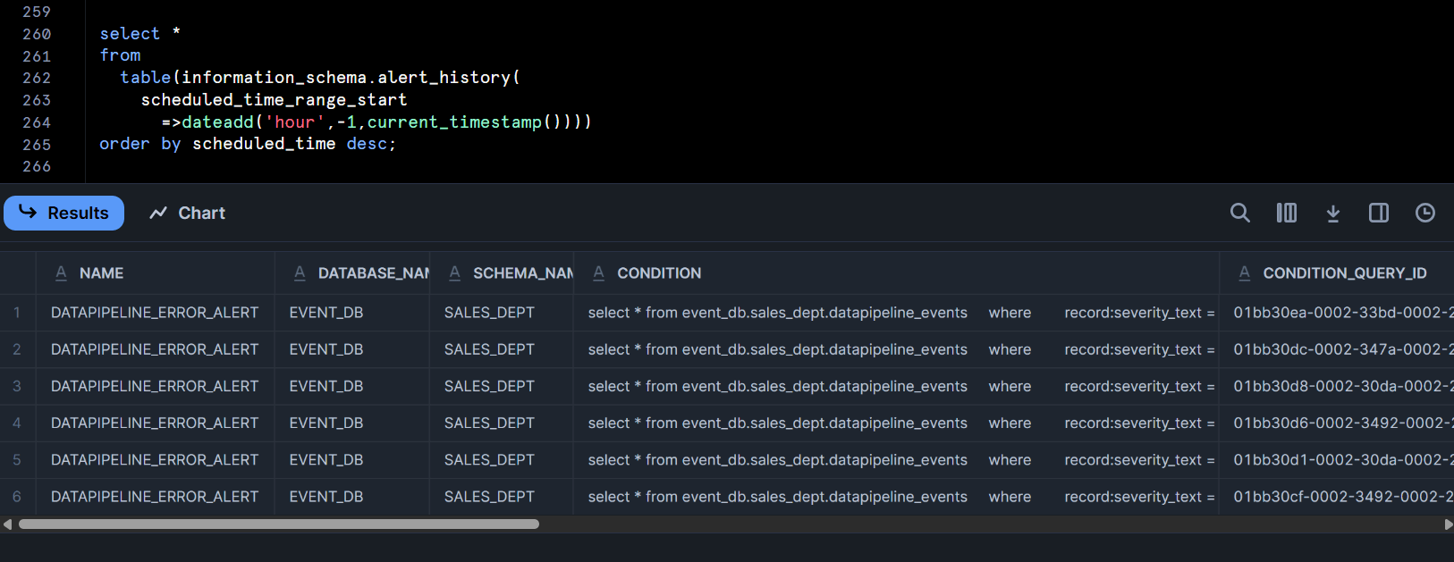The width and height of the screenshot is (1454, 562).
Task: Click 'information_schema.alert_history' in the editor
Action: pos(346,78)
